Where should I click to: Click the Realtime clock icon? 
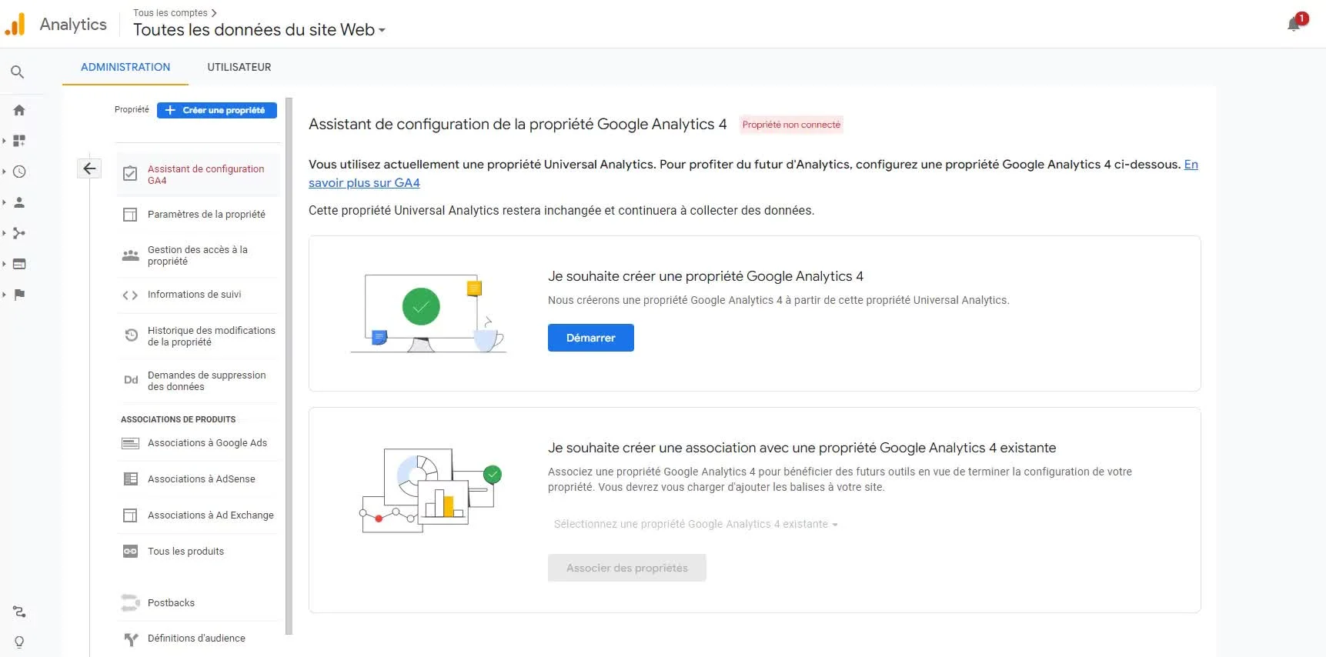(19, 172)
